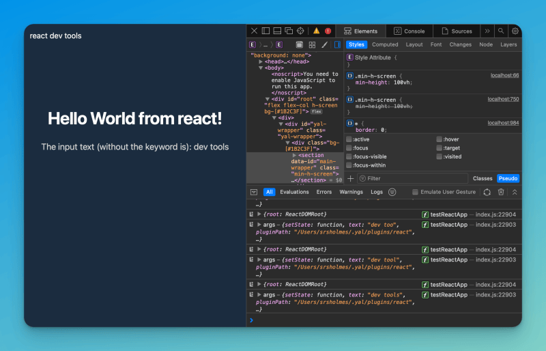Toggle the split console drawer icon

[254, 192]
